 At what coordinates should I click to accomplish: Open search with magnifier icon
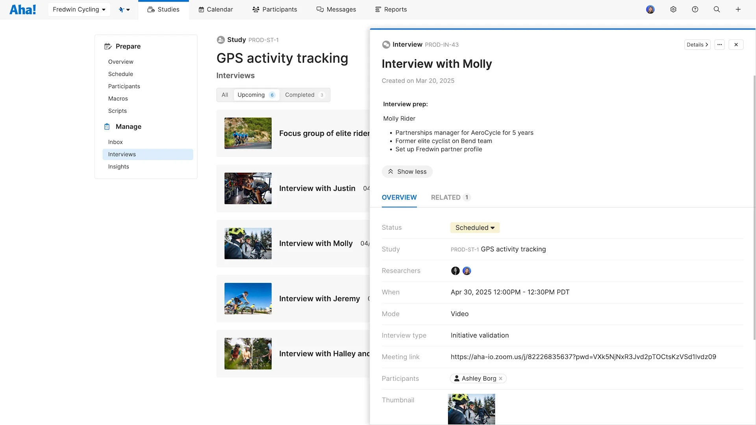pos(717,9)
